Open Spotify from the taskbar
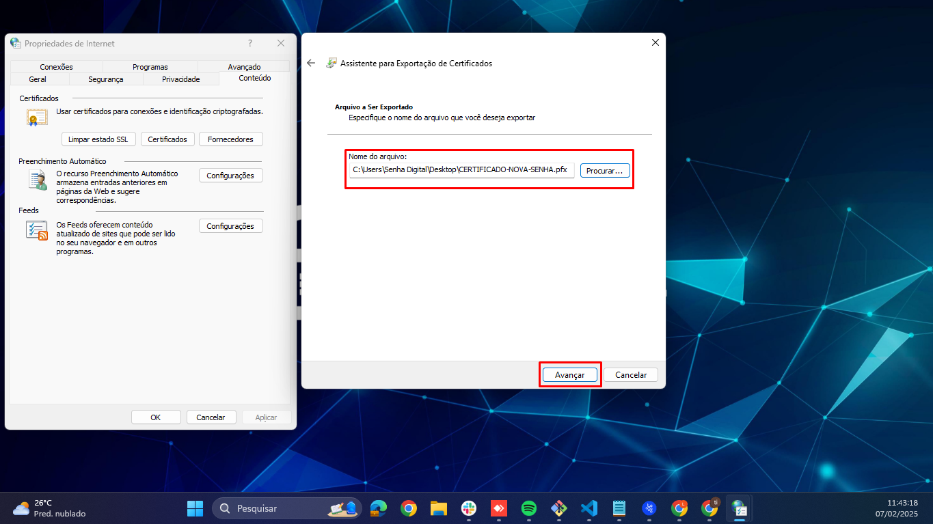The height and width of the screenshot is (524, 933). (528, 508)
